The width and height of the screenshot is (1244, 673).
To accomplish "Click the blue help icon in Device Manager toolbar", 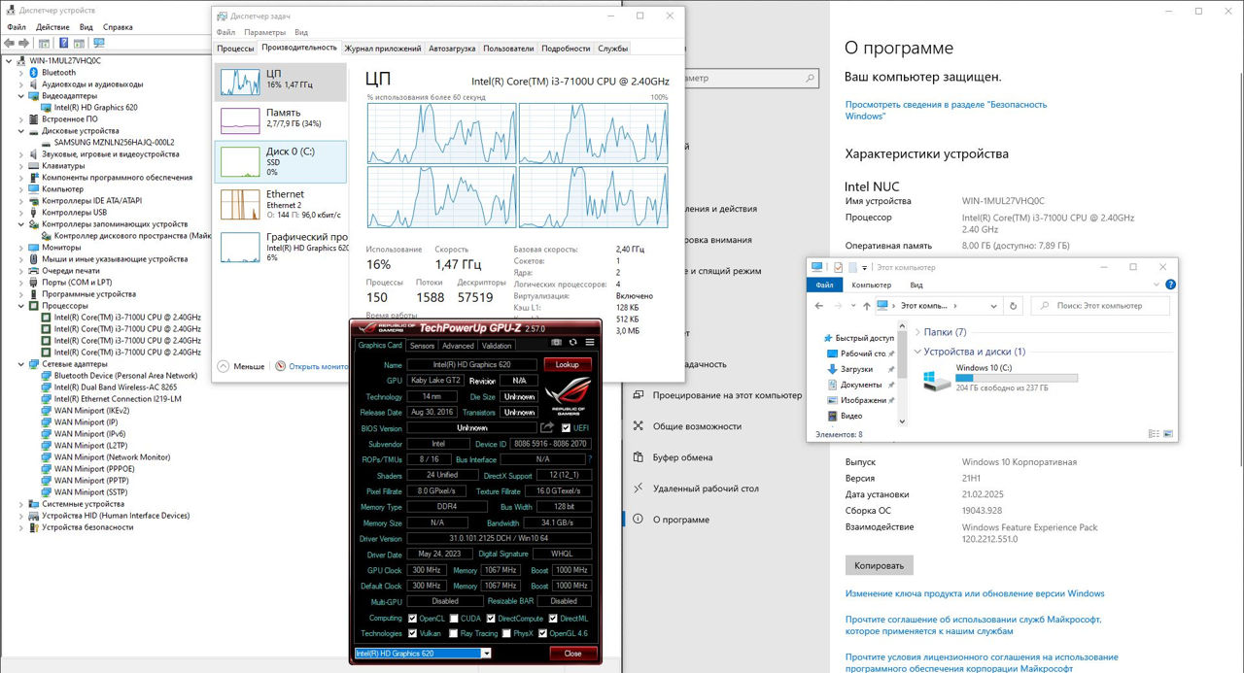I will [x=64, y=43].
